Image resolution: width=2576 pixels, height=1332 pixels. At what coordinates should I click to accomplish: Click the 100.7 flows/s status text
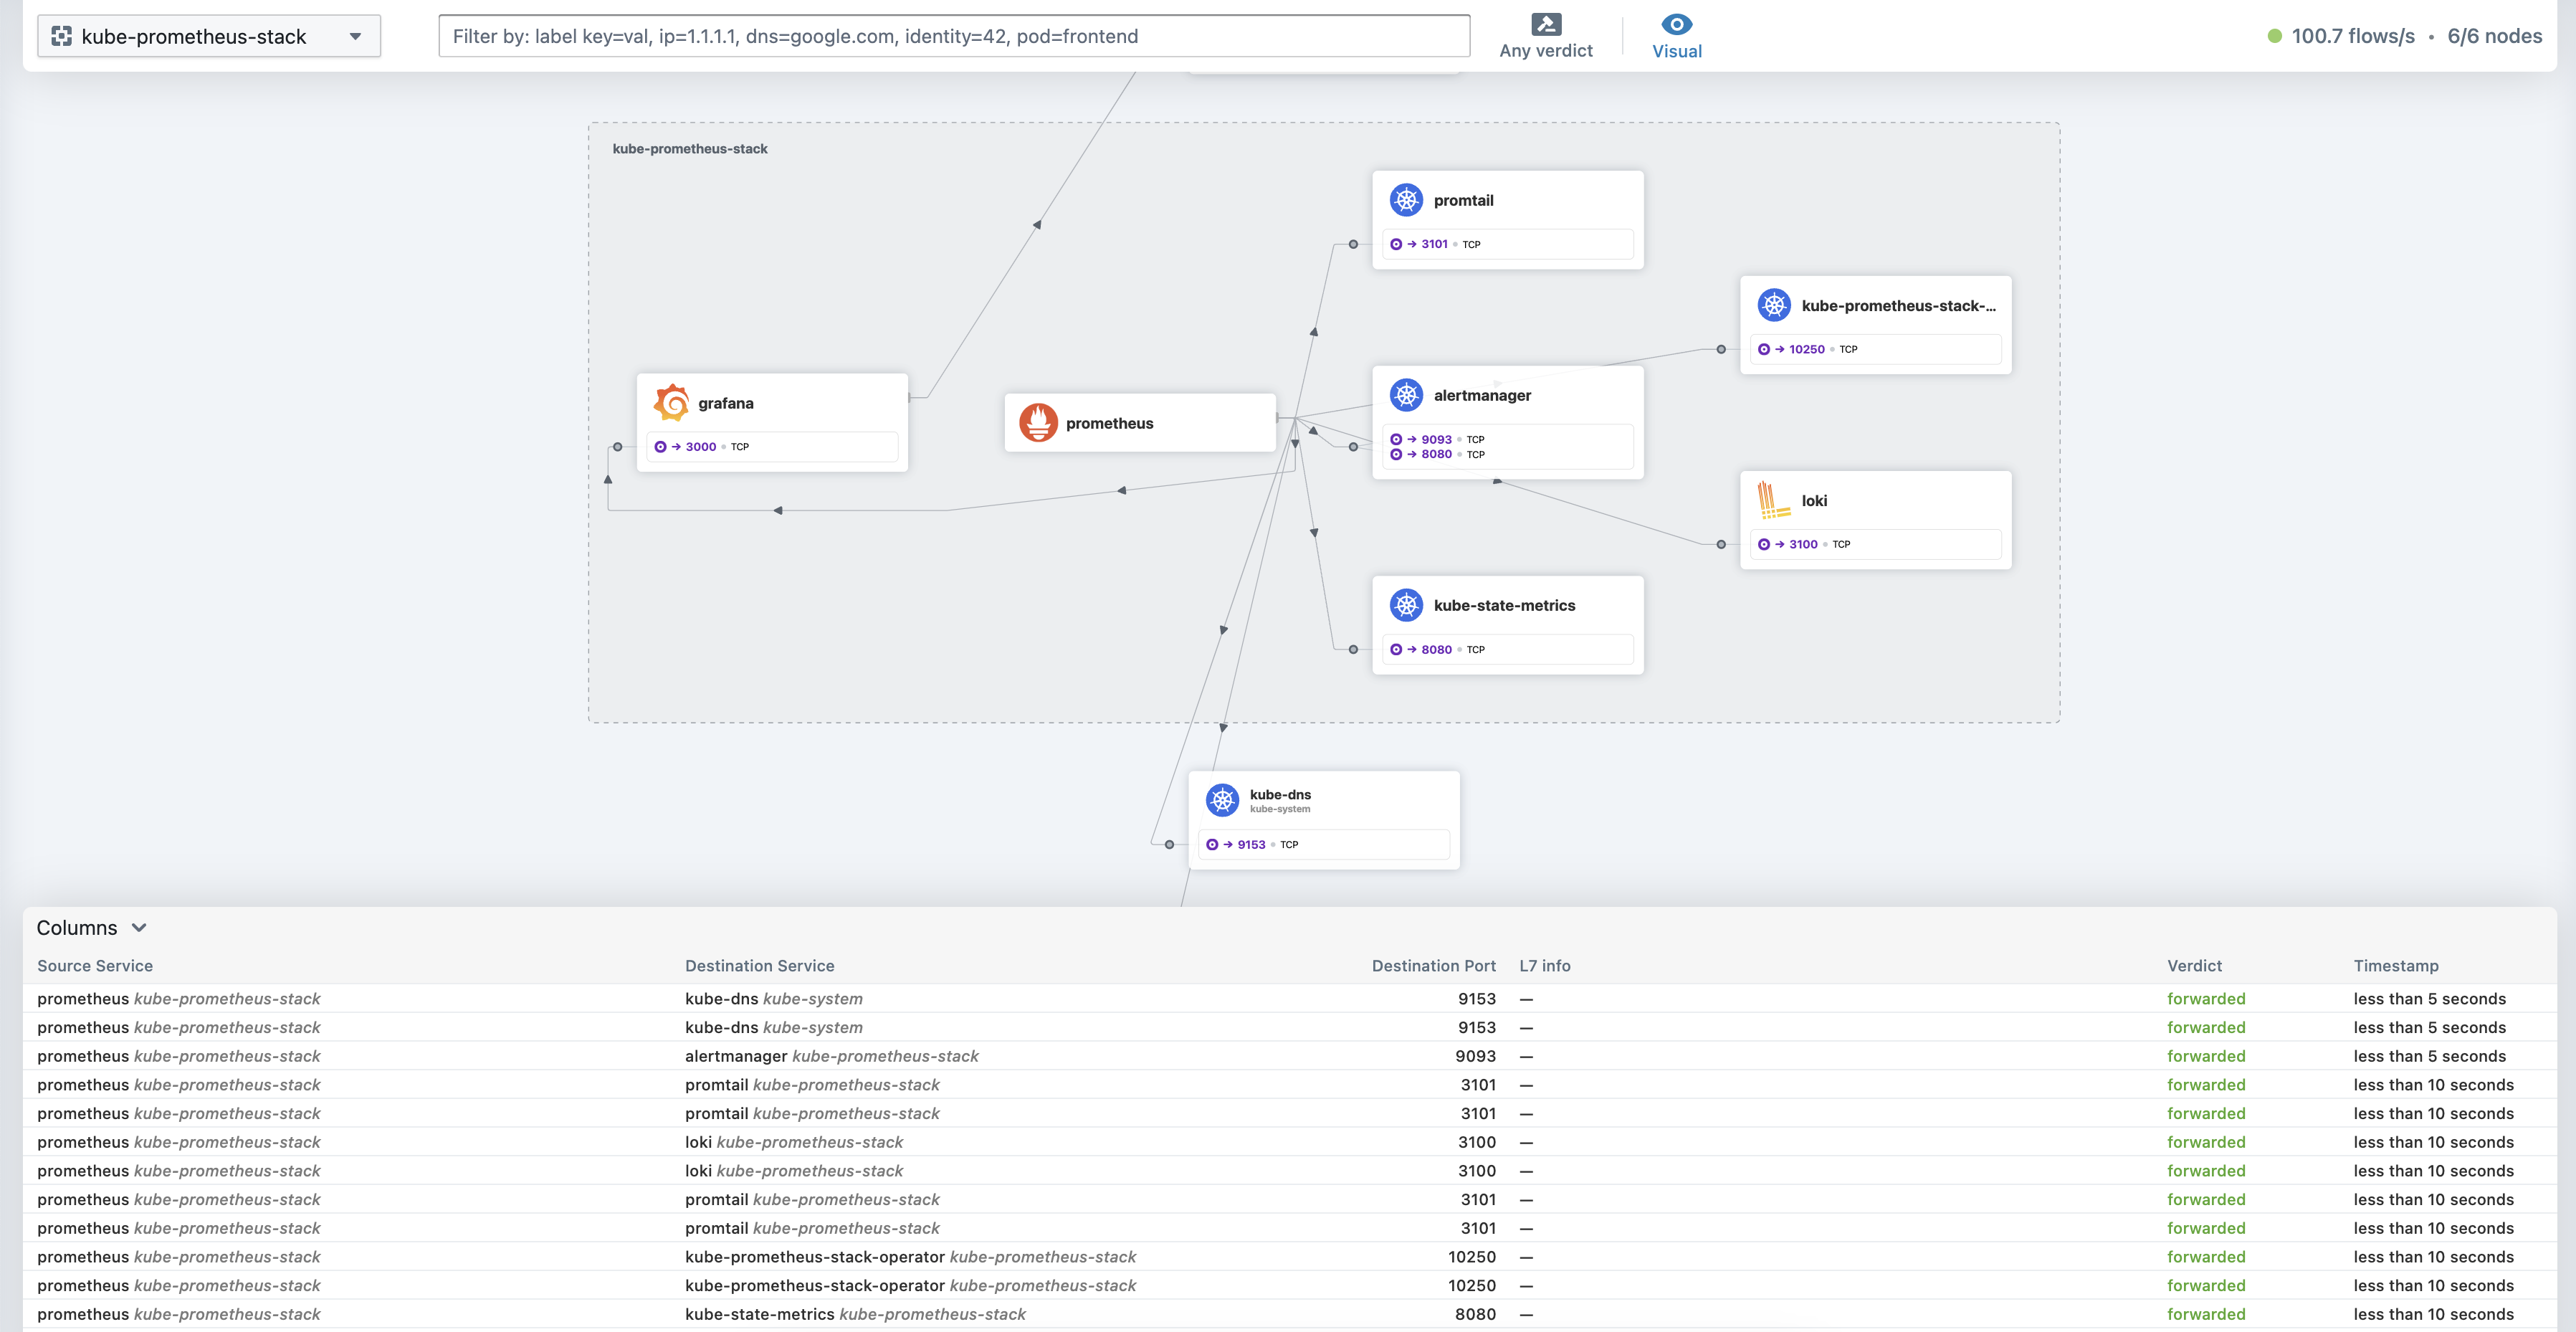point(2353,36)
